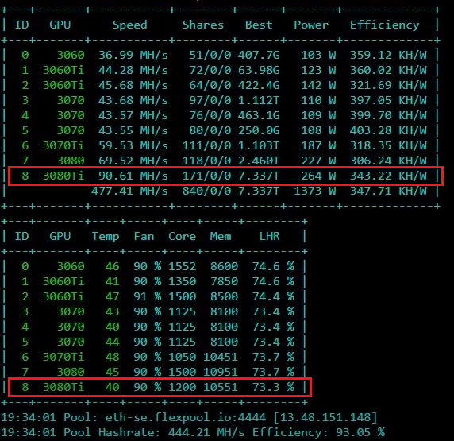Image resolution: width=454 pixels, height=441 pixels.
Task: Select efficiency 359.12 KH/W
Action: (388, 55)
